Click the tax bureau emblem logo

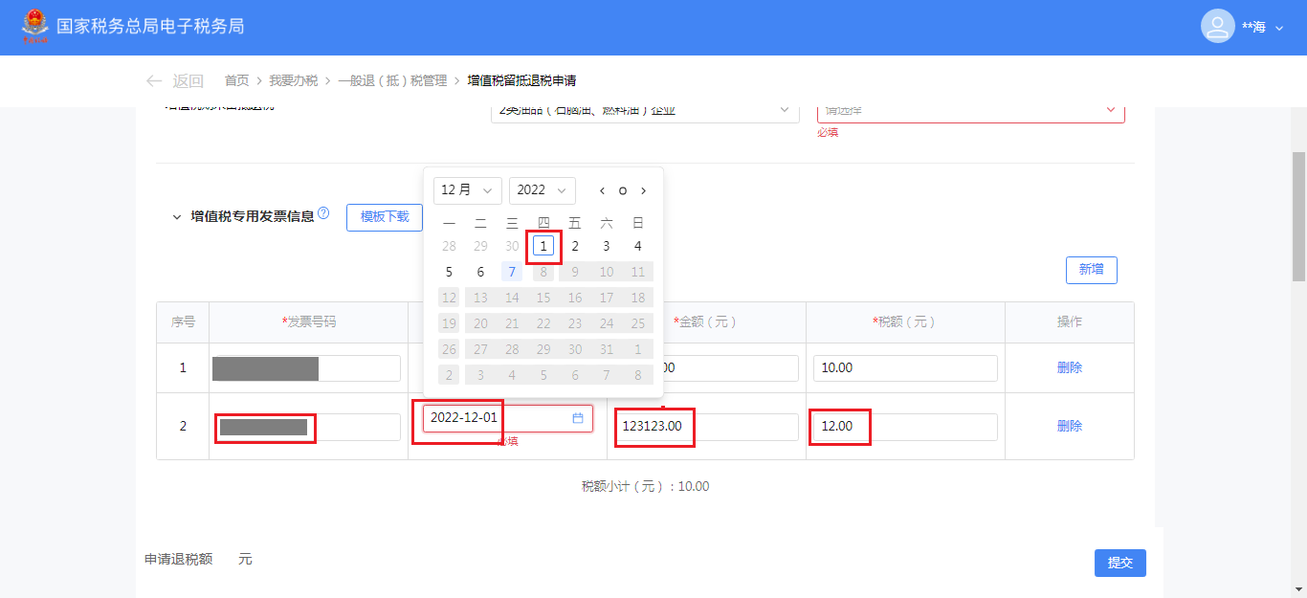coord(35,27)
